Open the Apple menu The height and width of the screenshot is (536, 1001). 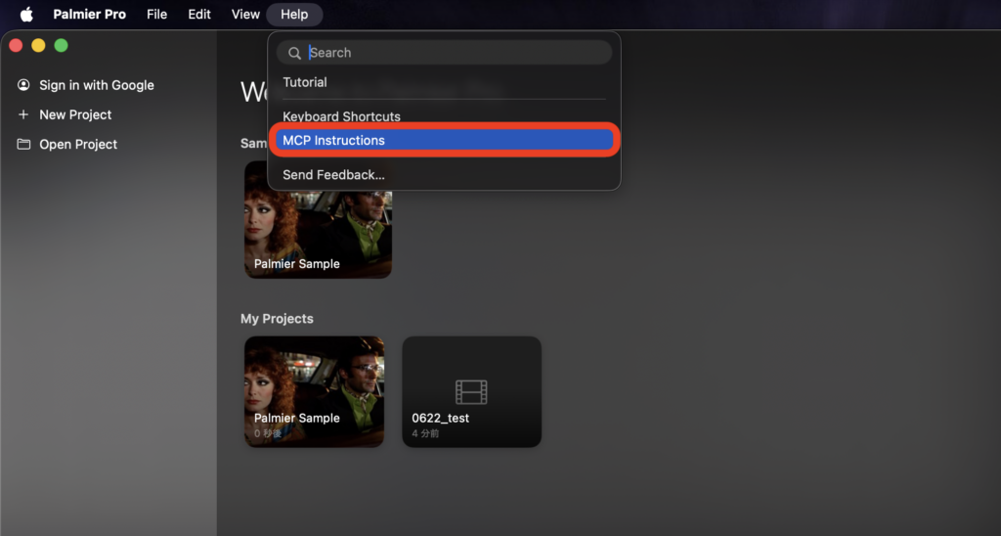point(26,14)
